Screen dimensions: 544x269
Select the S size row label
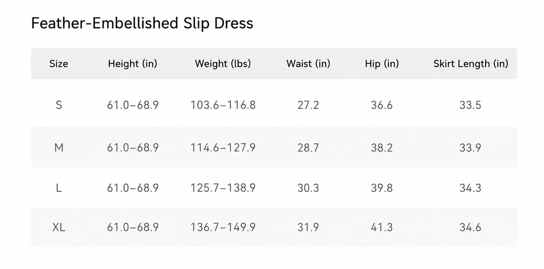[x=59, y=105]
